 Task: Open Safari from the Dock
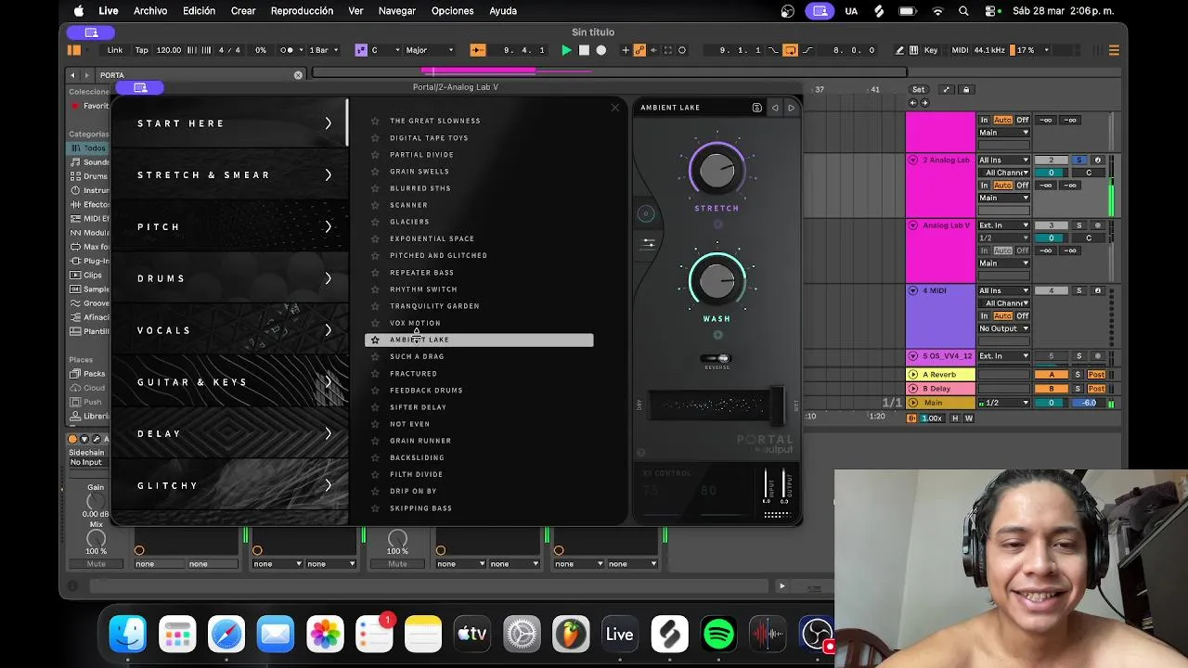[x=226, y=635]
